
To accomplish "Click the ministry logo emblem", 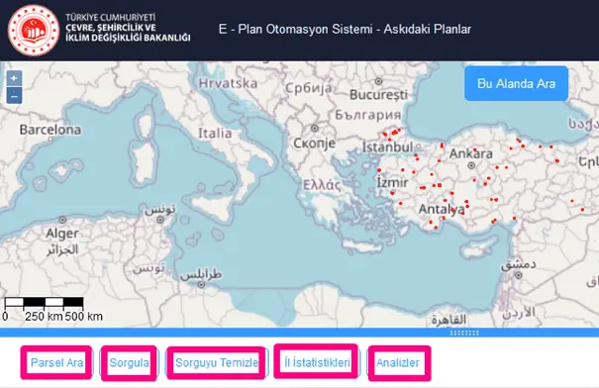I will [x=34, y=30].
